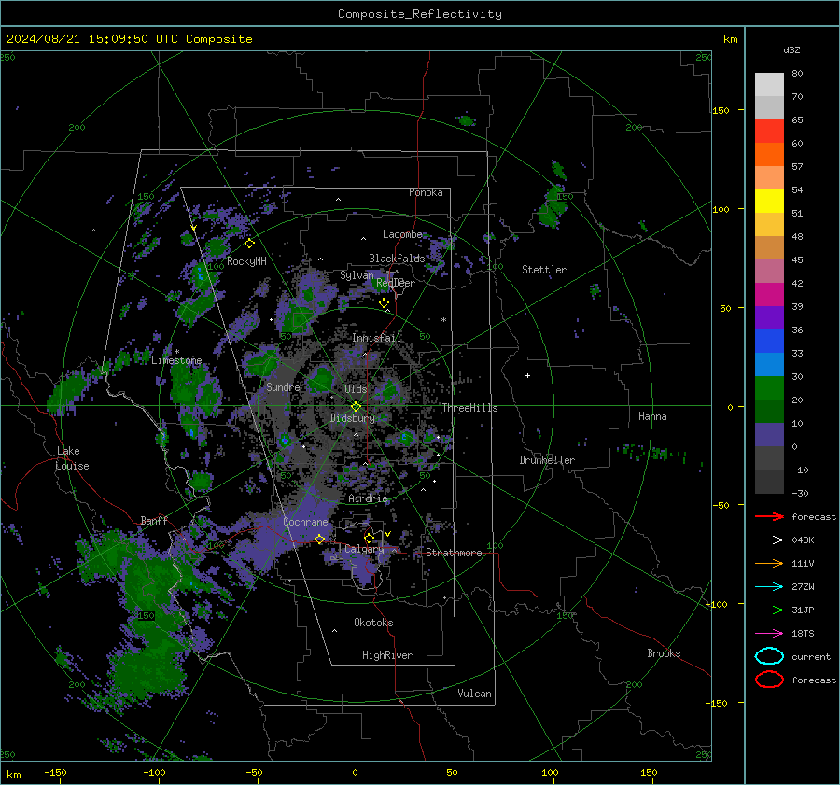The width and height of the screenshot is (840, 785).
Task: Click the Calgary city label
Action: 364,549
